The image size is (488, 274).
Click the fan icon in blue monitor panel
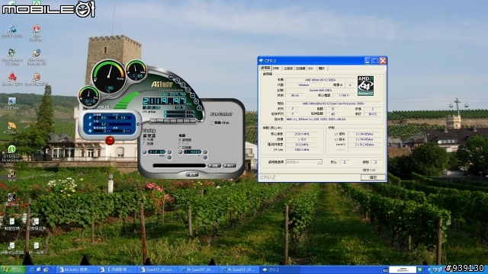[90, 131]
